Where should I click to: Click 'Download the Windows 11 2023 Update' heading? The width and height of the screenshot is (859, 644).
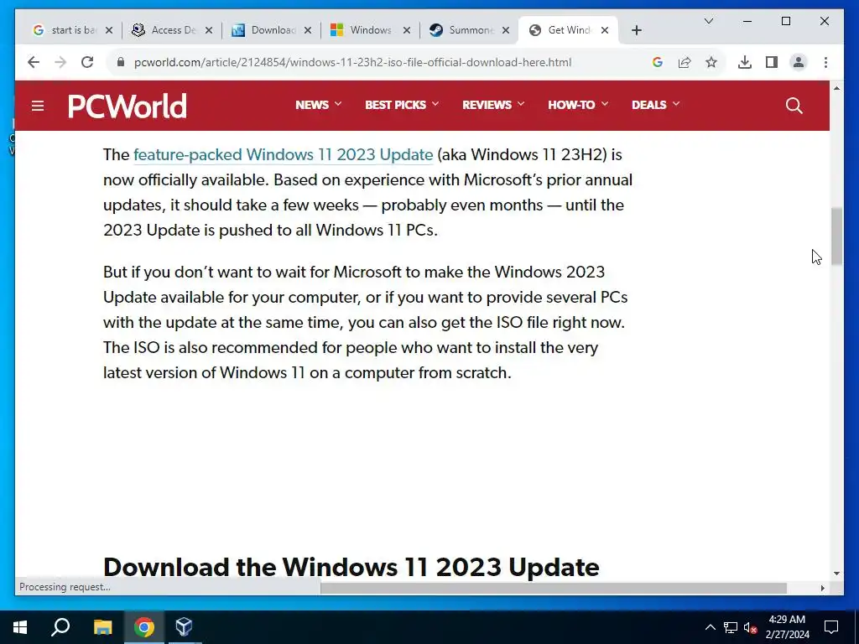(351, 568)
